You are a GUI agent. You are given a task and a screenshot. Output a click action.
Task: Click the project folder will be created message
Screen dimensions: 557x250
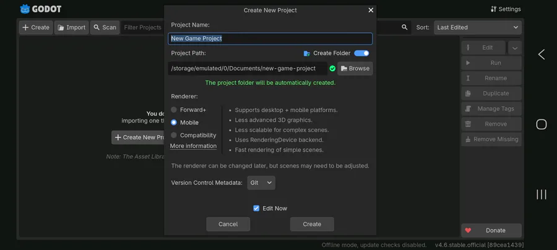point(270,83)
